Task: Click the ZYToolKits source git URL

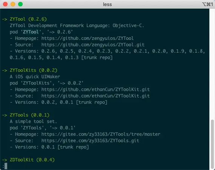Action: (x=95, y=96)
